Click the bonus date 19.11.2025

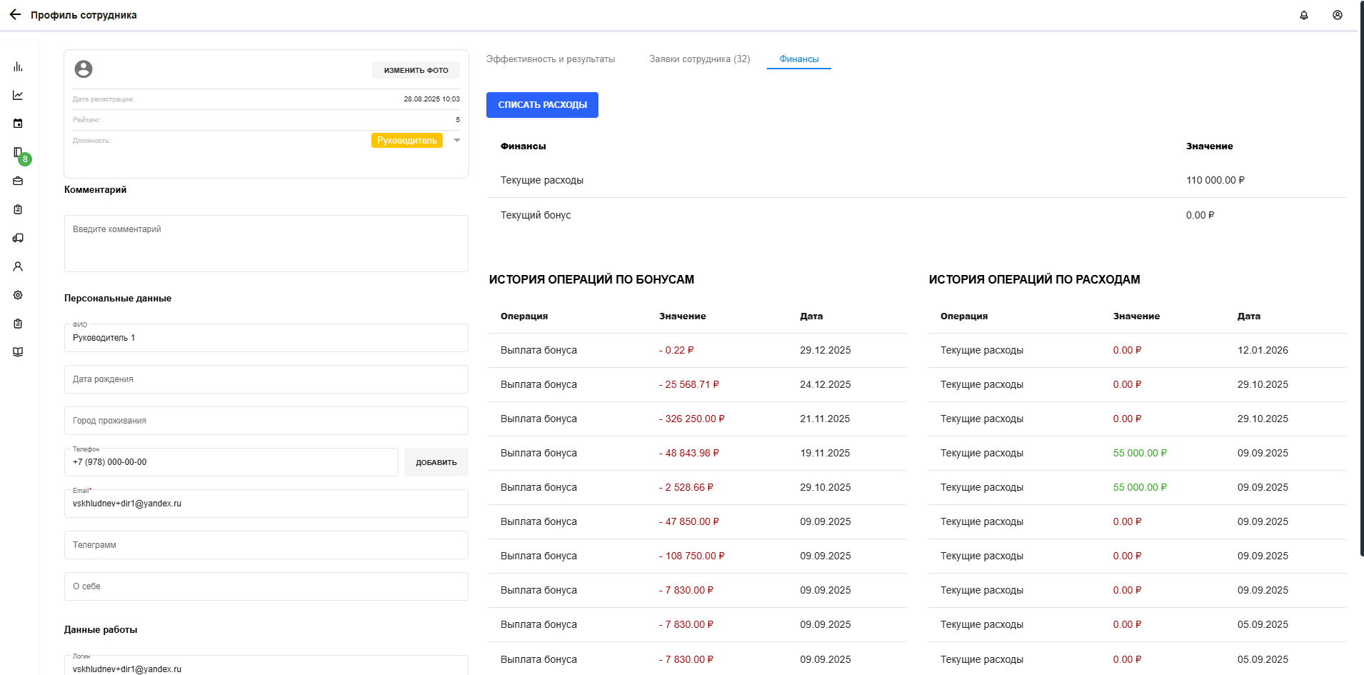tap(825, 453)
